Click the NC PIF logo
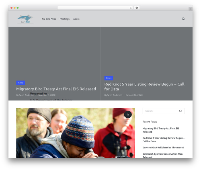This screenshot has height=170, width=201. click(25, 19)
